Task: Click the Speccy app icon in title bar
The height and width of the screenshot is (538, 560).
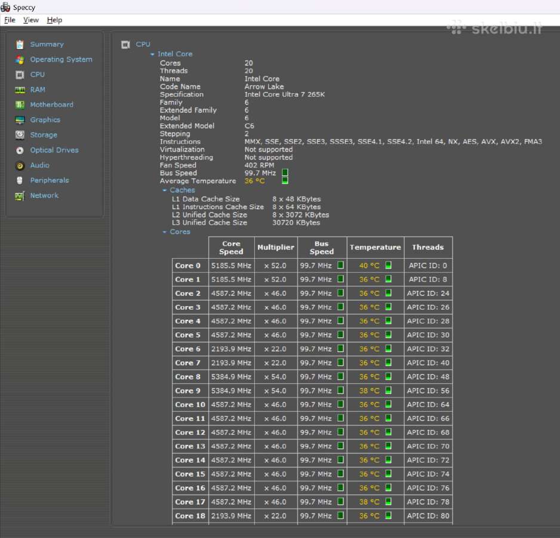Action: click(5, 7)
